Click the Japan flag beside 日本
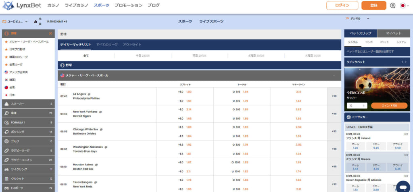This screenshot has width=413, height=192. tap(6, 95)
